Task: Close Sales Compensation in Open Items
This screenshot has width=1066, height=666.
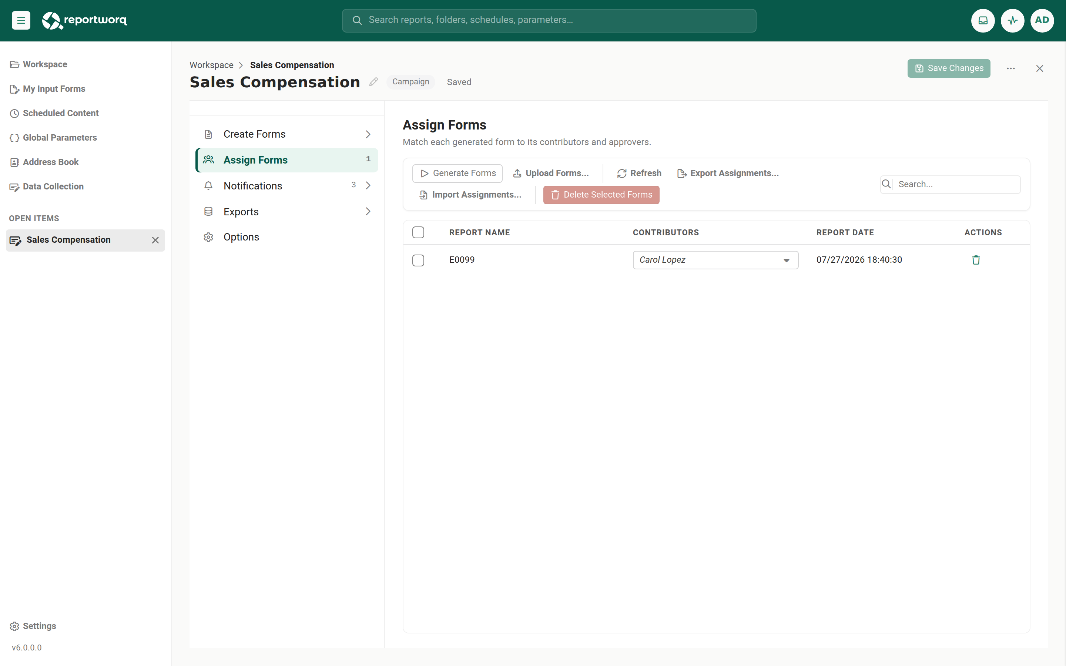Action: [155, 240]
